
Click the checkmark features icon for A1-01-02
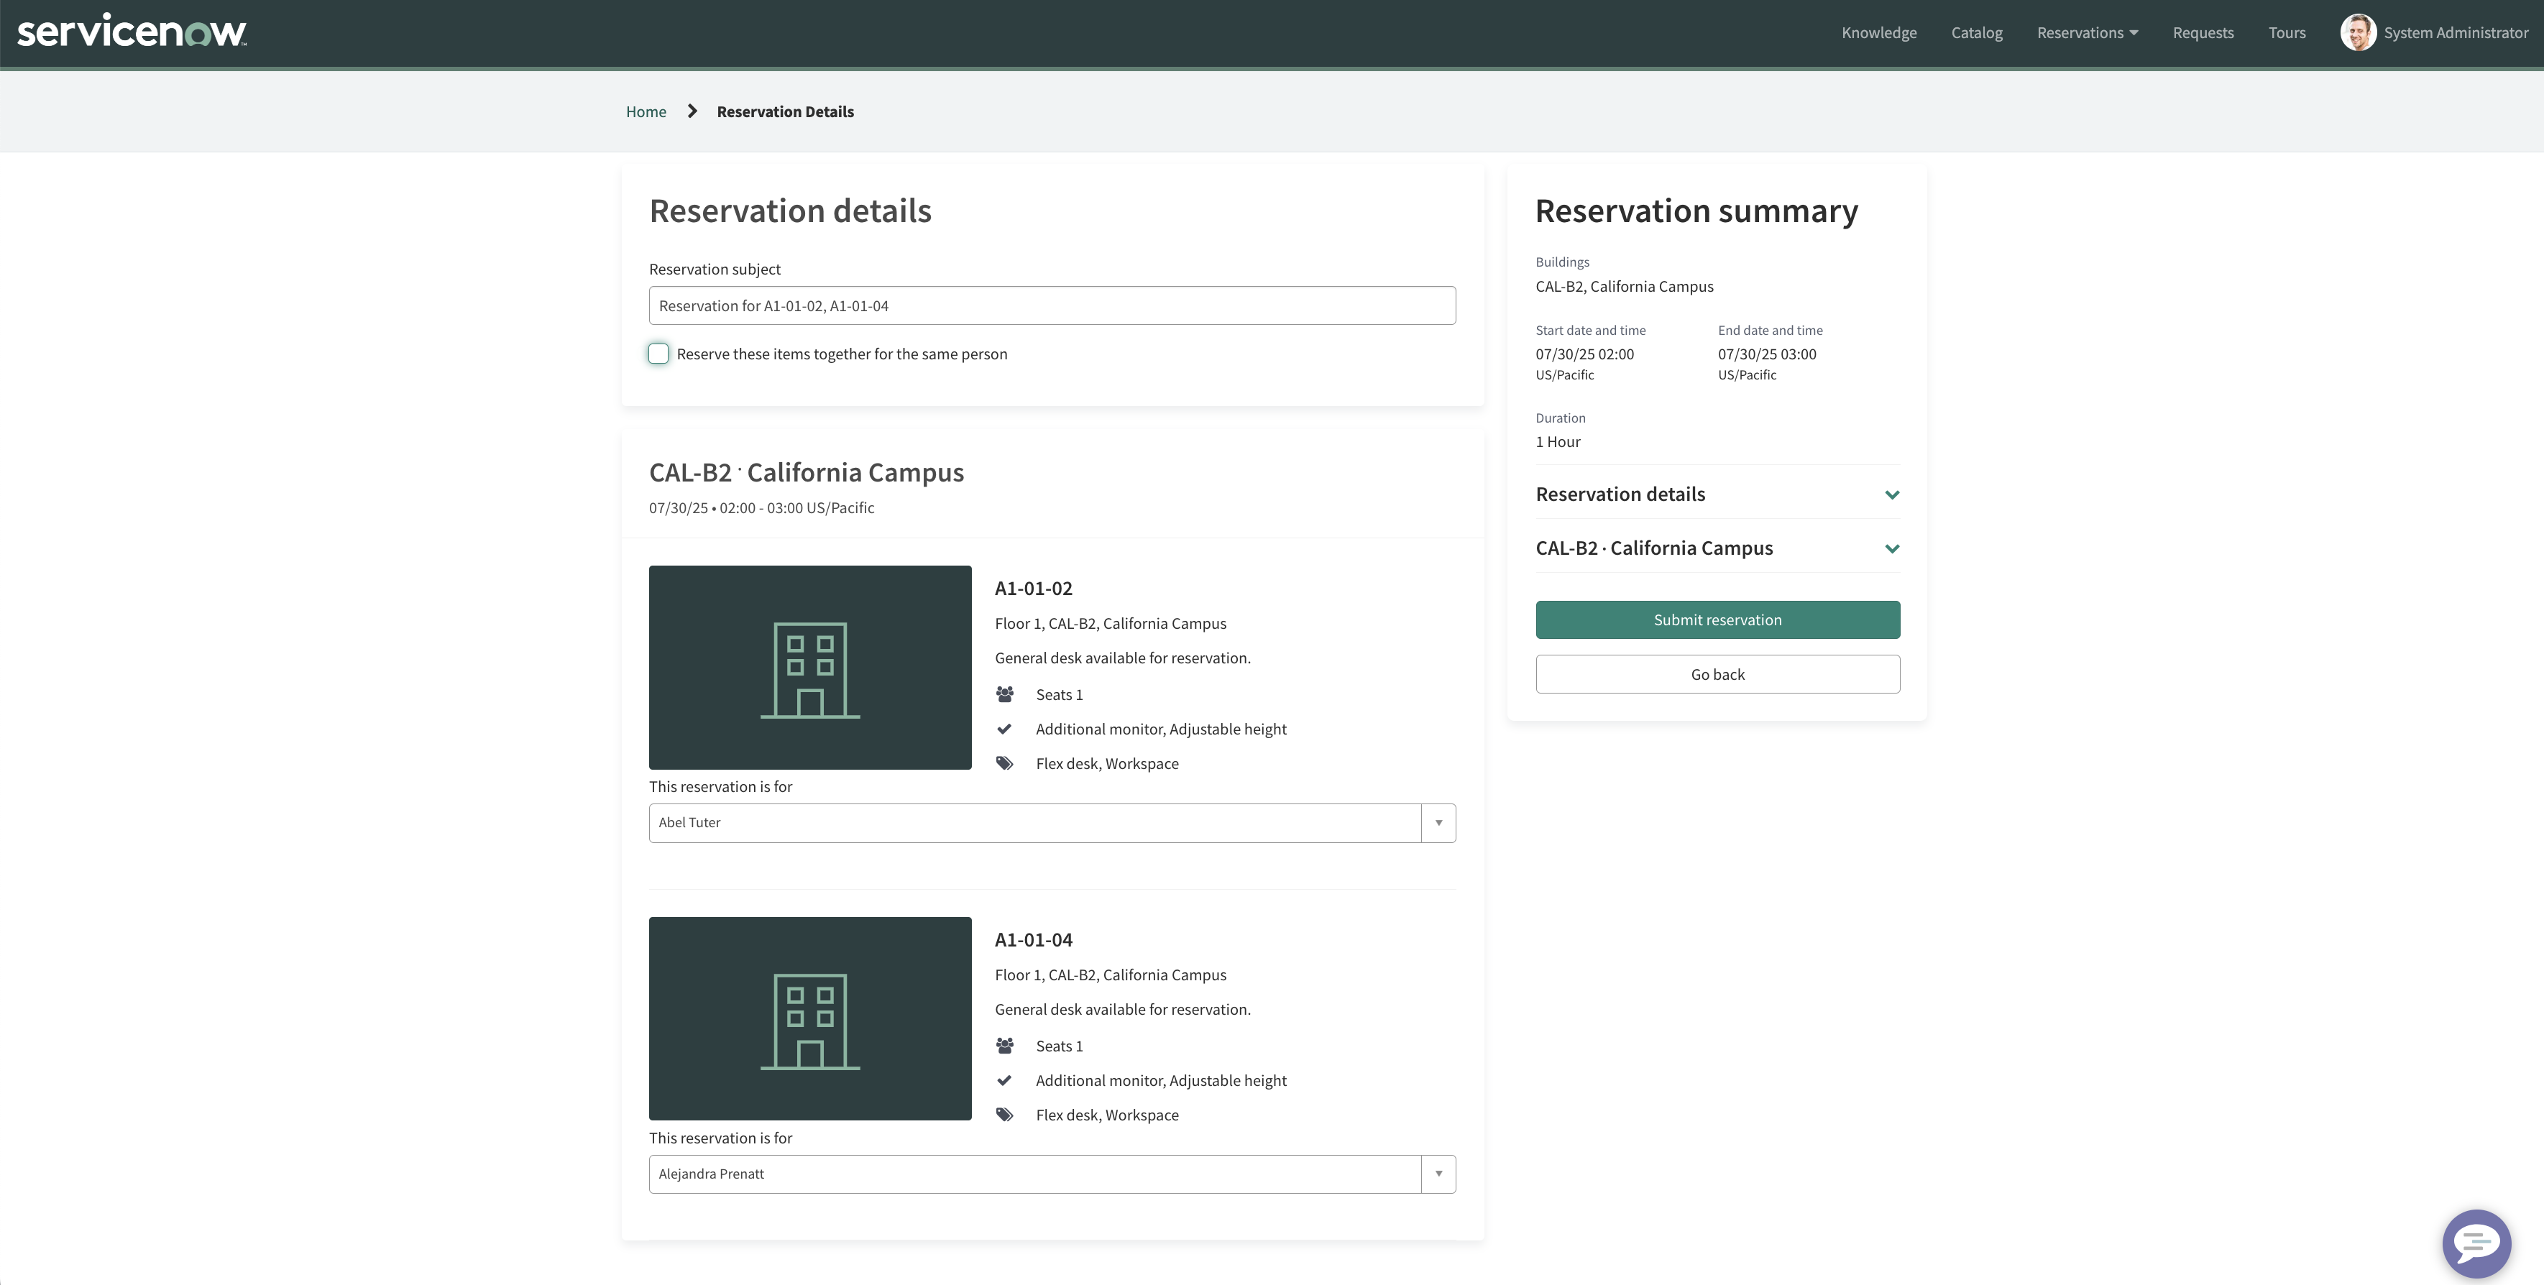1004,729
